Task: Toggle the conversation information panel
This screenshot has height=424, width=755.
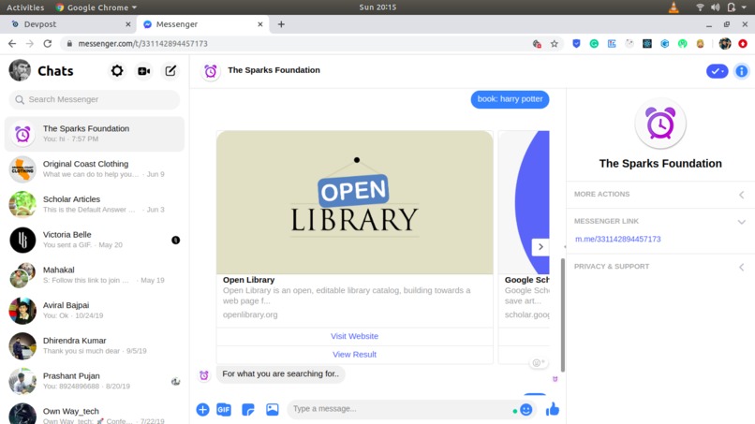Action: pyautogui.click(x=742, y=71)
